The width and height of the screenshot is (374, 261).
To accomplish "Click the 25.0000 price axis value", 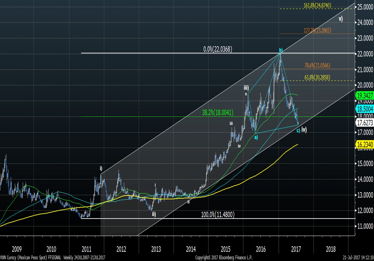I will pos(365,7).
